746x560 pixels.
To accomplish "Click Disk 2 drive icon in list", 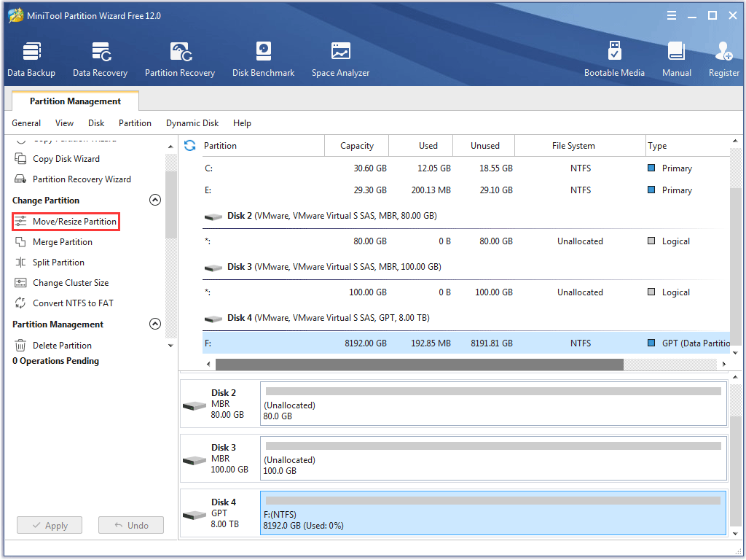I will (x=213, y=217).
